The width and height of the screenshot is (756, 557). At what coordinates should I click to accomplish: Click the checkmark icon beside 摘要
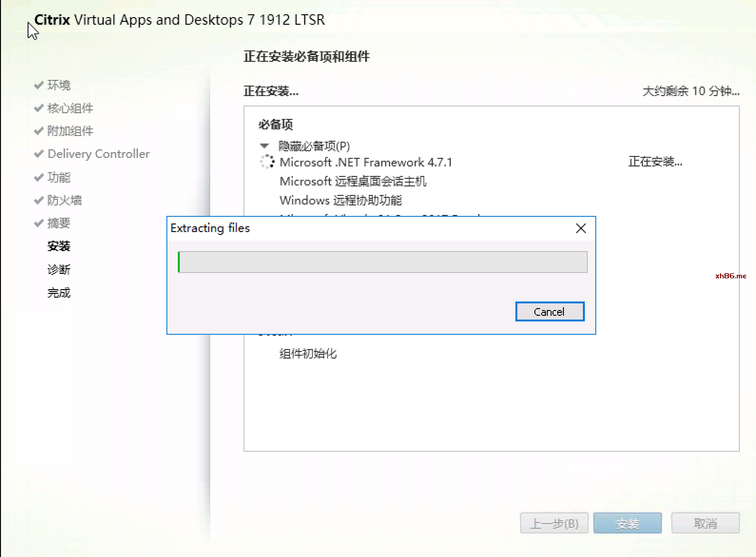click(x=39, y=223)
